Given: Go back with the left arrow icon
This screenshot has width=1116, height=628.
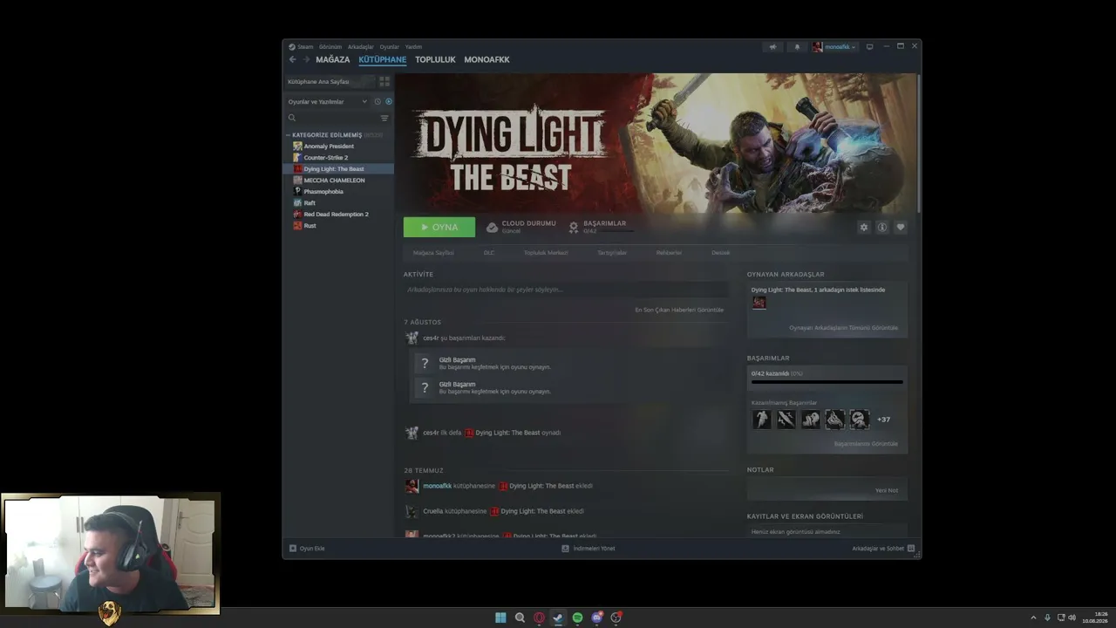Looking at the screenshot, I should tap(293, 59).
